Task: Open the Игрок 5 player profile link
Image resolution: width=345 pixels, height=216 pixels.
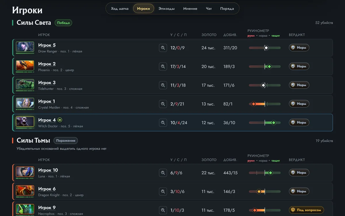Action: pyautogui.click(x=47, y=45)
